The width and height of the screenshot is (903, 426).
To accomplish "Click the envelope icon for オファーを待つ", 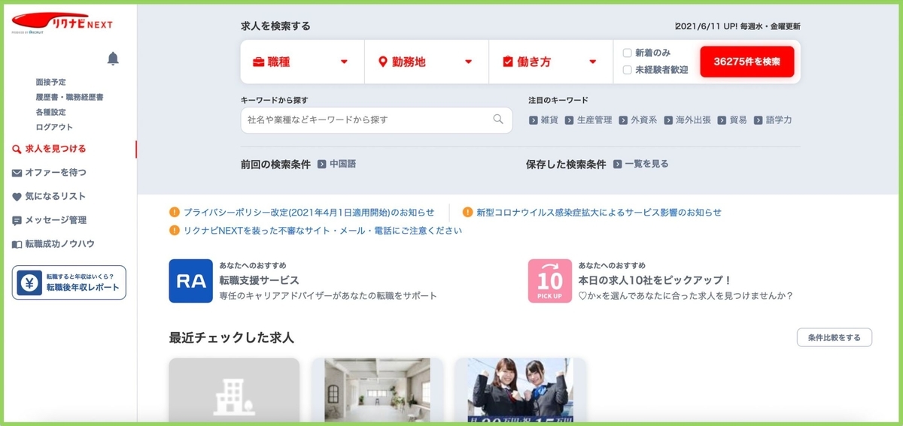I will [17, 173].
